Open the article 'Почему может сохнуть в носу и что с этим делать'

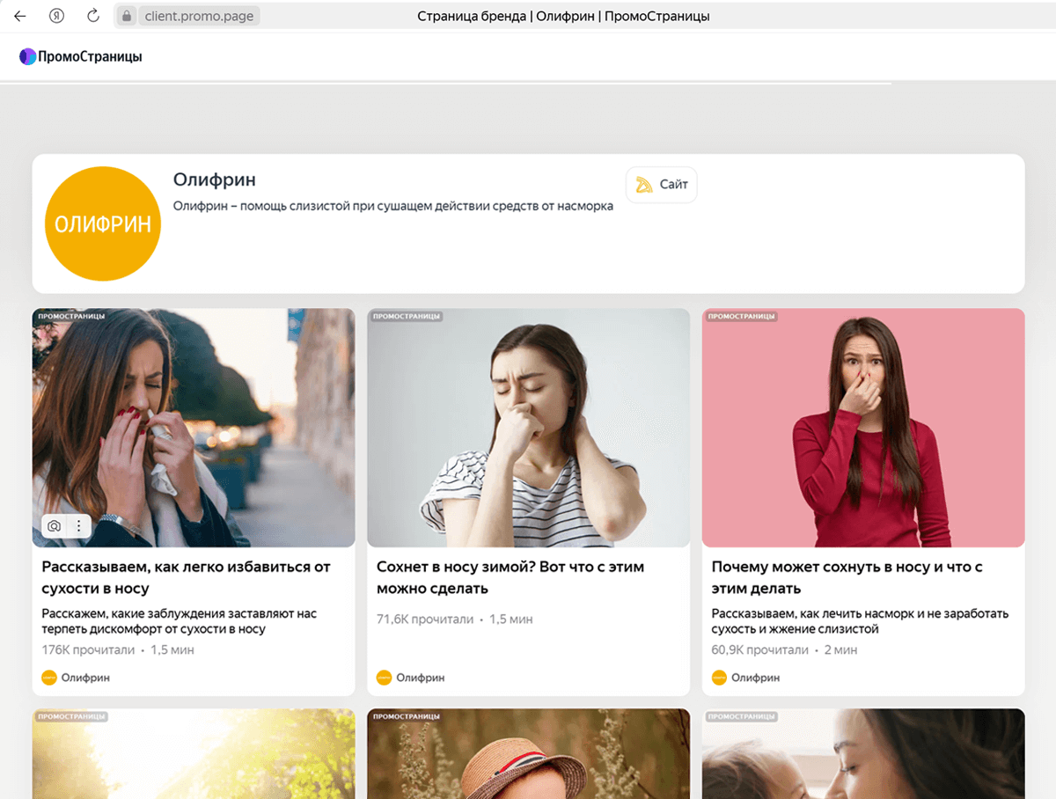847,577
